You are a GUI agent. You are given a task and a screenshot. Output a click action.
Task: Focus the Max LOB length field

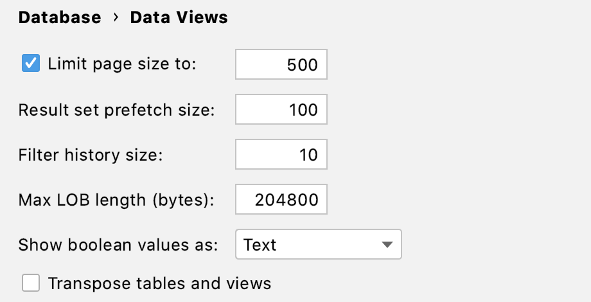click(x=281, y=200)
